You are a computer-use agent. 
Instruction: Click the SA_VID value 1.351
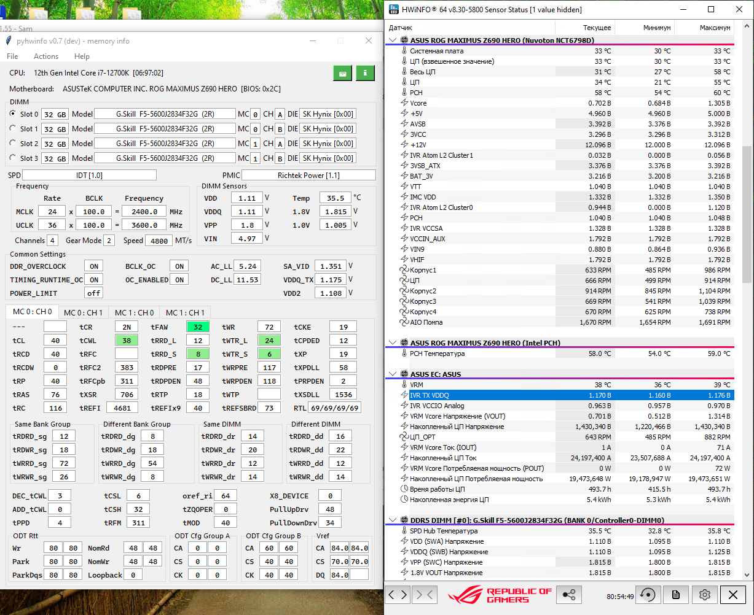click(330, 266)
